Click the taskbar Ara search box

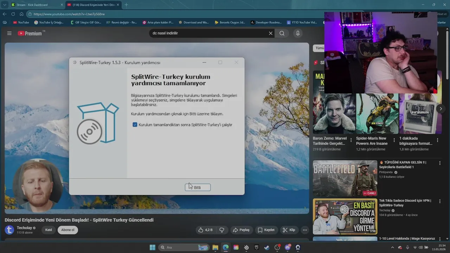coord(184,247)
